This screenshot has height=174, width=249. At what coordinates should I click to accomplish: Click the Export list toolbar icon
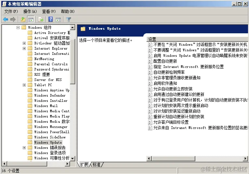(41, 20)
